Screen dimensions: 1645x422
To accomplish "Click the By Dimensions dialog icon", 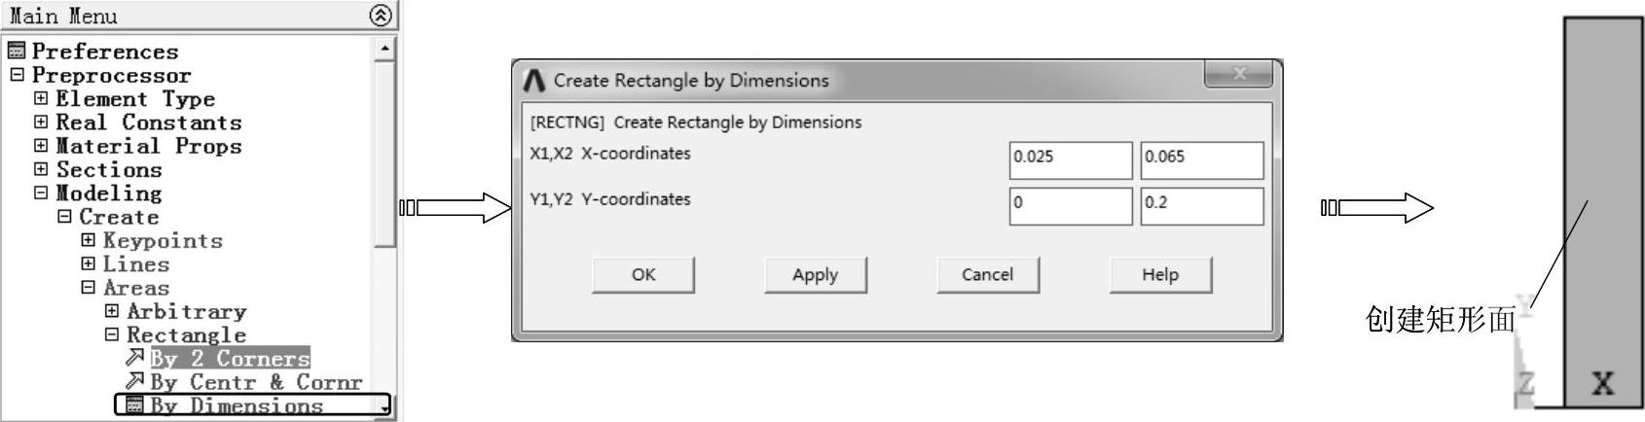I will click(135, 404).
